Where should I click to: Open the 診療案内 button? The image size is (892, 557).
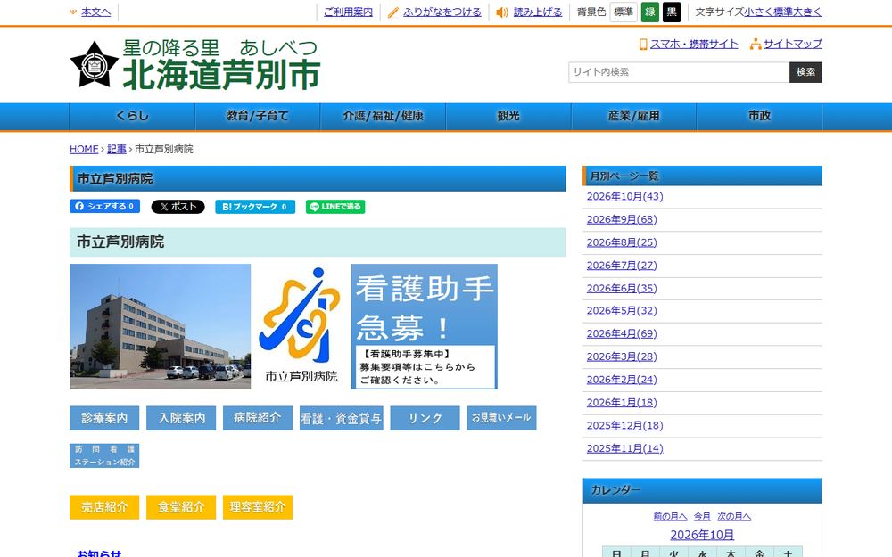(x=104, y=418)
